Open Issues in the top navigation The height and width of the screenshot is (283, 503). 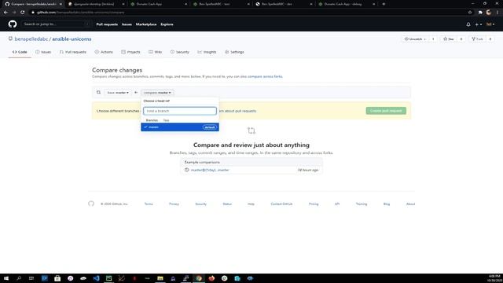coord(127,24)
